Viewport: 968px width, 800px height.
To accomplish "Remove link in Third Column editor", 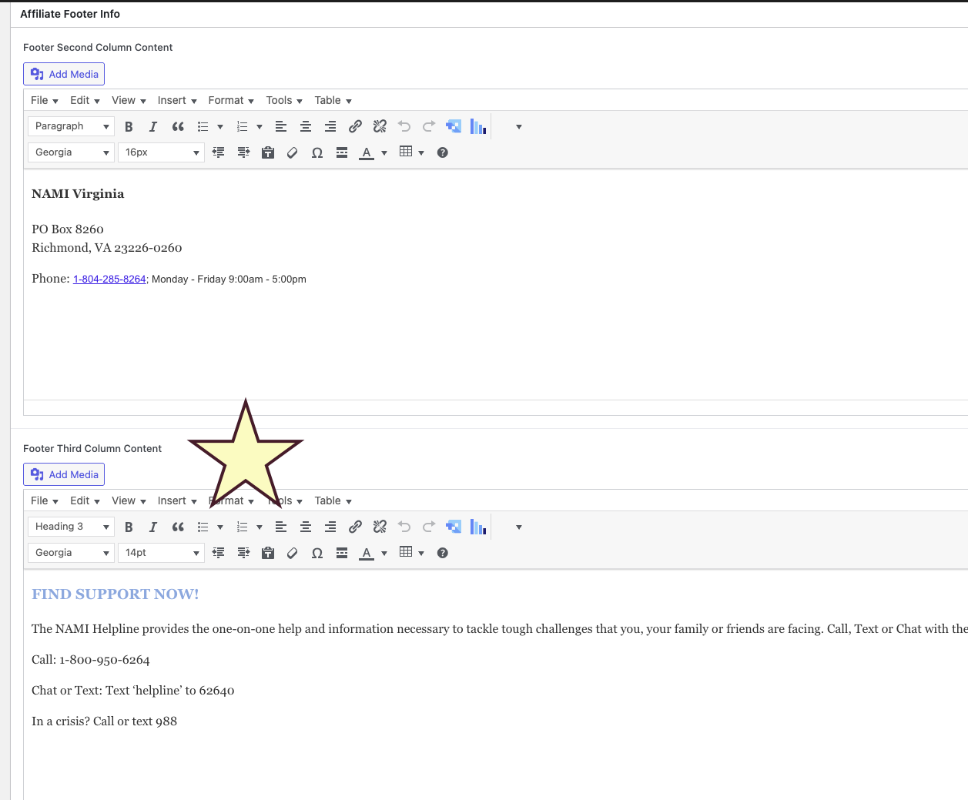I will tap(380, 527).
